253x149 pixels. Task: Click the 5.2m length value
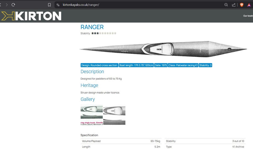[x=157, y=147]
